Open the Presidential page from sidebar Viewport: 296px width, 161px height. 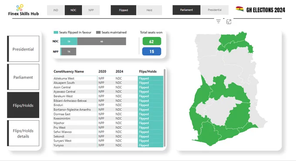pyautogui.click(x=23, y=49)
